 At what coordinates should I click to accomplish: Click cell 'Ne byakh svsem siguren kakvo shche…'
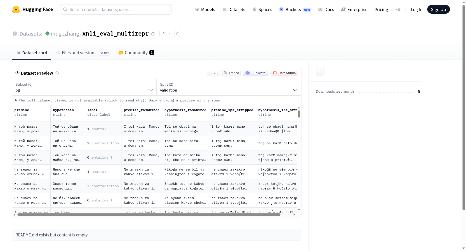(x=186, y=200)
